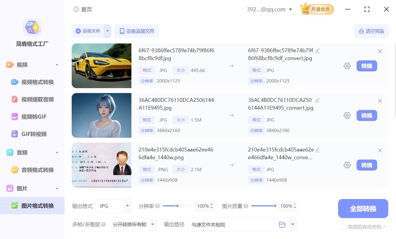The width and height of the screenshot is (396, 239).
Task: Clear the file list with 清空列表
Action: pos(371,31)
